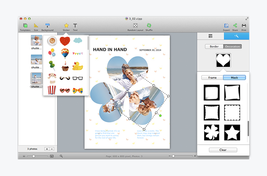Pick the coffee cup sticker
The width and height of the screenshot is (267, 176).
[52, 41]
